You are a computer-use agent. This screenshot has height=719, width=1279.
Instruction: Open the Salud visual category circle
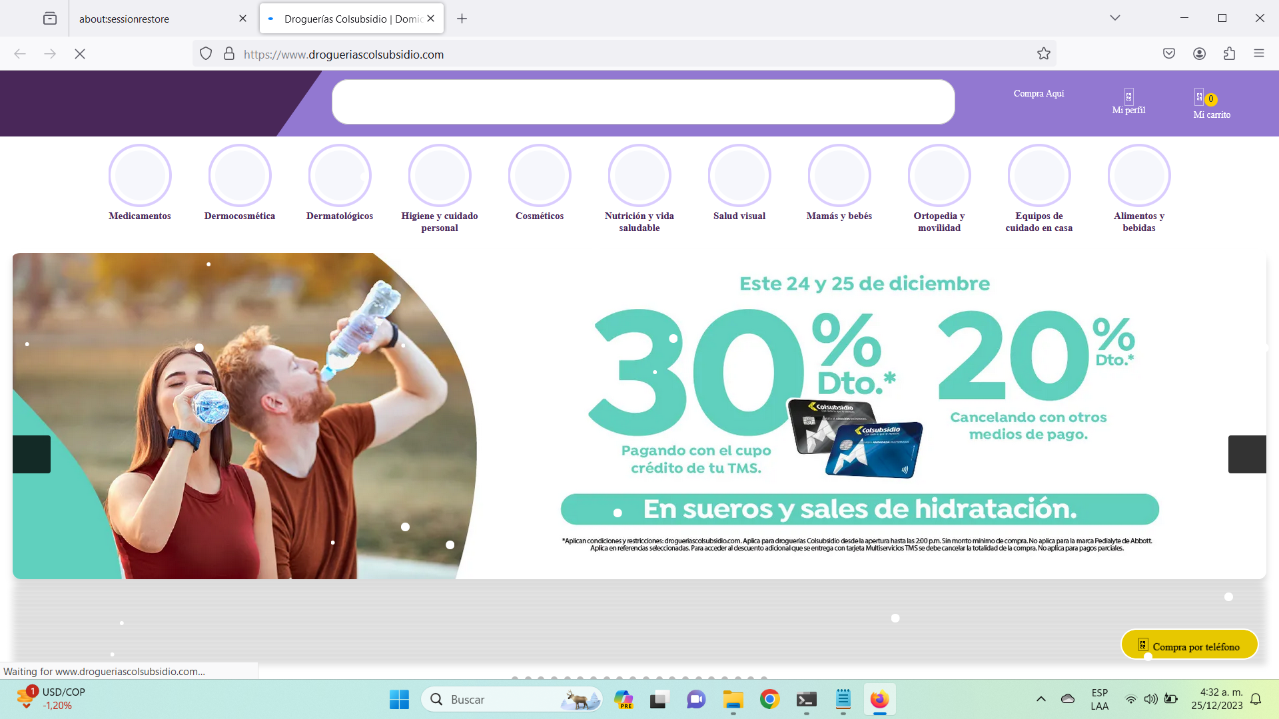coord(739,175)
